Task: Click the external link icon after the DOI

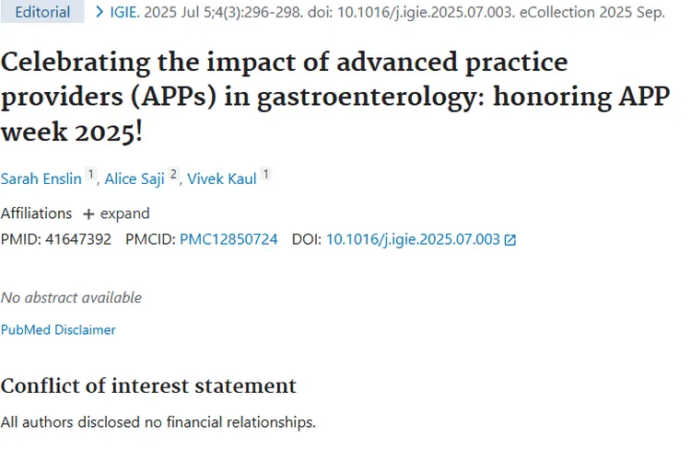Action: pyautogui.click(x=510, y=240)
